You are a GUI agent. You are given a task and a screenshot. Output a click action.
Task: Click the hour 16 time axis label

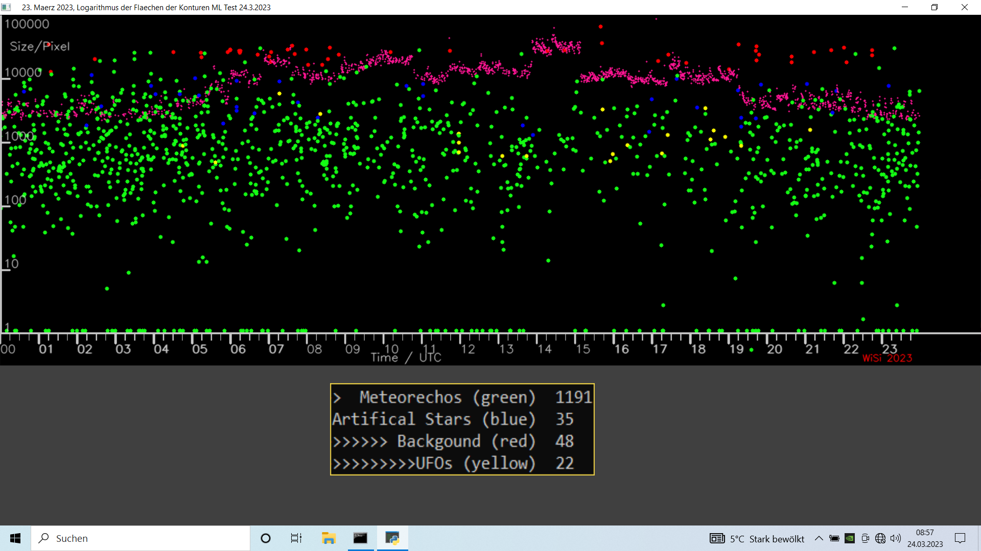click(621, 349)
